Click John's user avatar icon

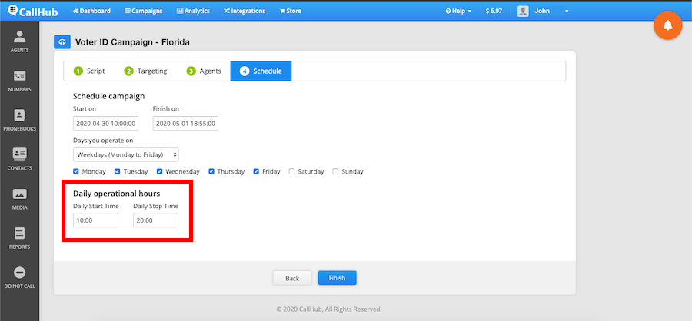click(x=523, y=11)
